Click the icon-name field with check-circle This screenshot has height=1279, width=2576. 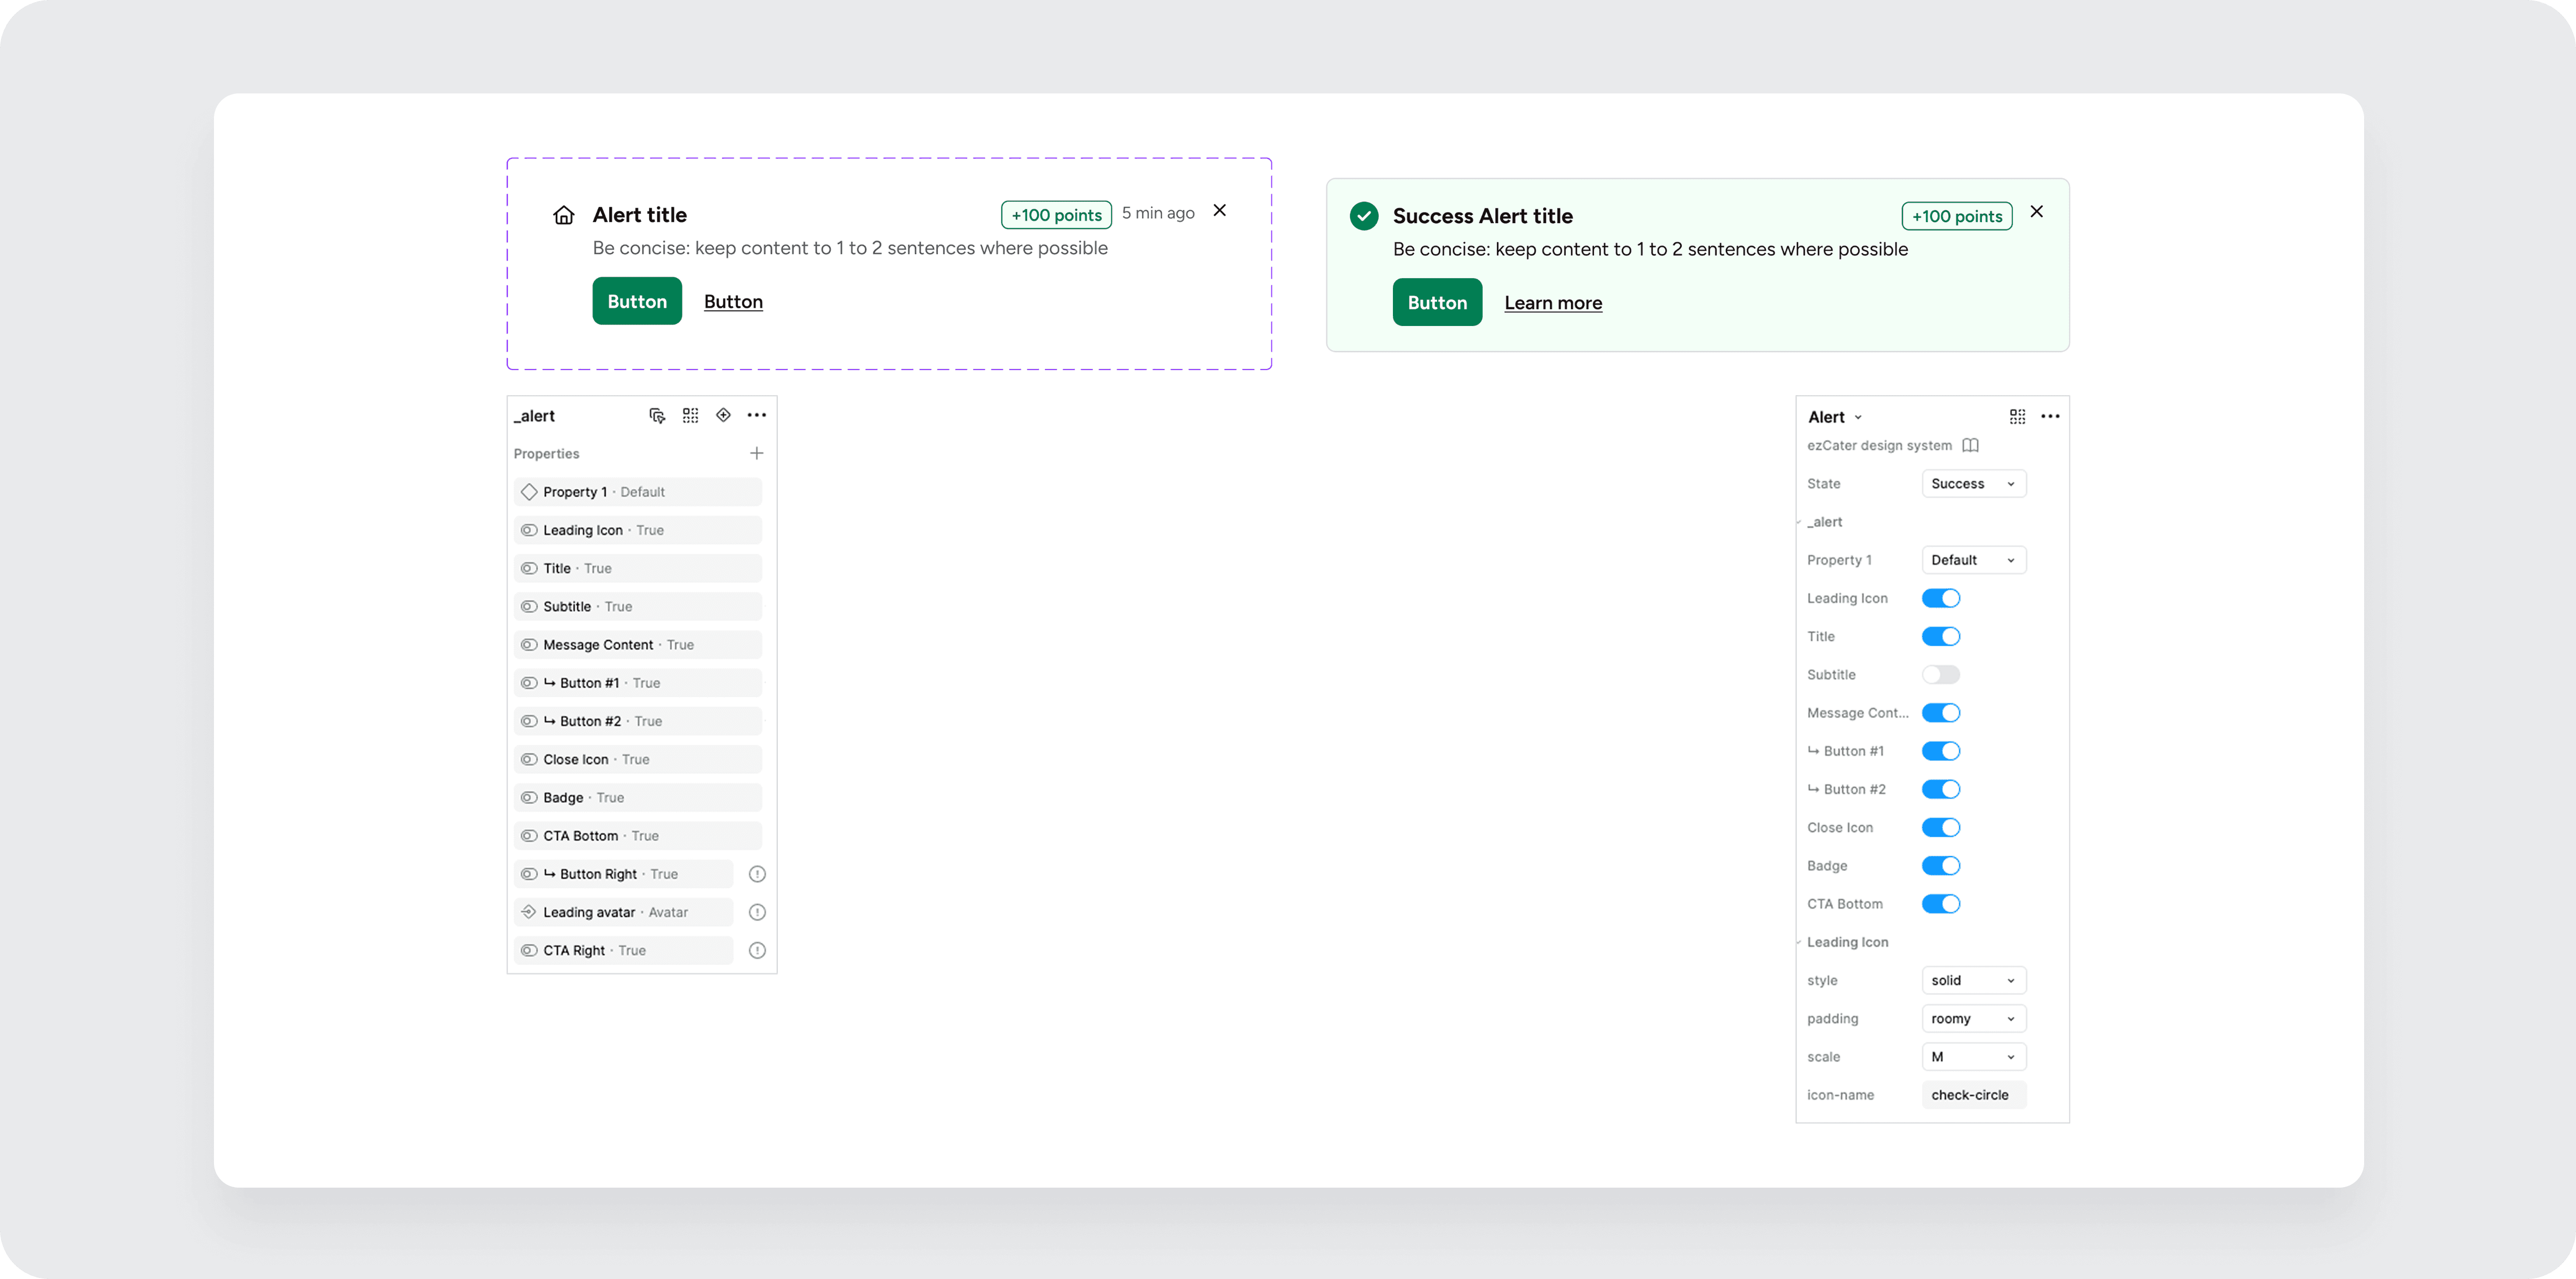[x=1973, y=1095]
